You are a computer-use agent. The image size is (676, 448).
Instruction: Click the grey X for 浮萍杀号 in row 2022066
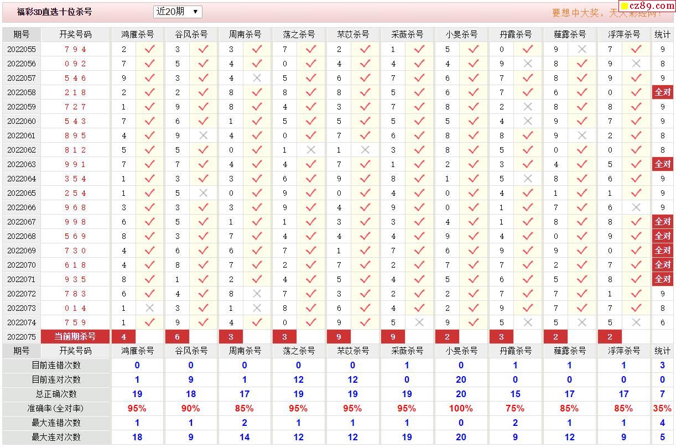[x=636, y=207]
